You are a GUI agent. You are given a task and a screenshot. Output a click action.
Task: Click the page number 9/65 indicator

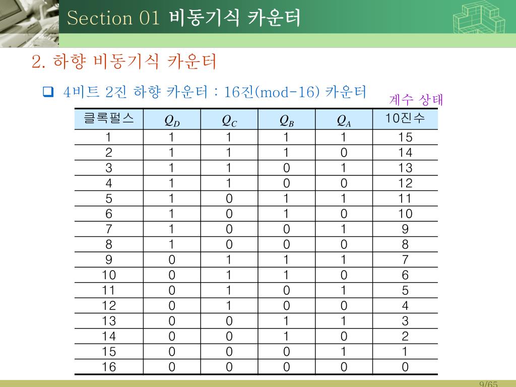(488, 384)
